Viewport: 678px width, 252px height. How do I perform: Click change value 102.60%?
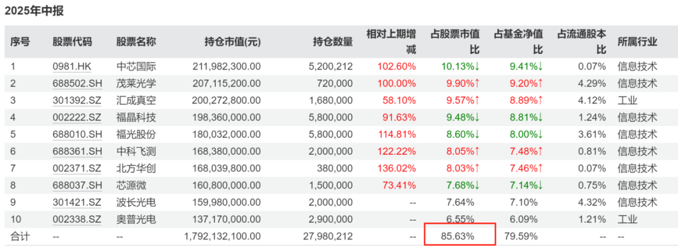[397, 66]
